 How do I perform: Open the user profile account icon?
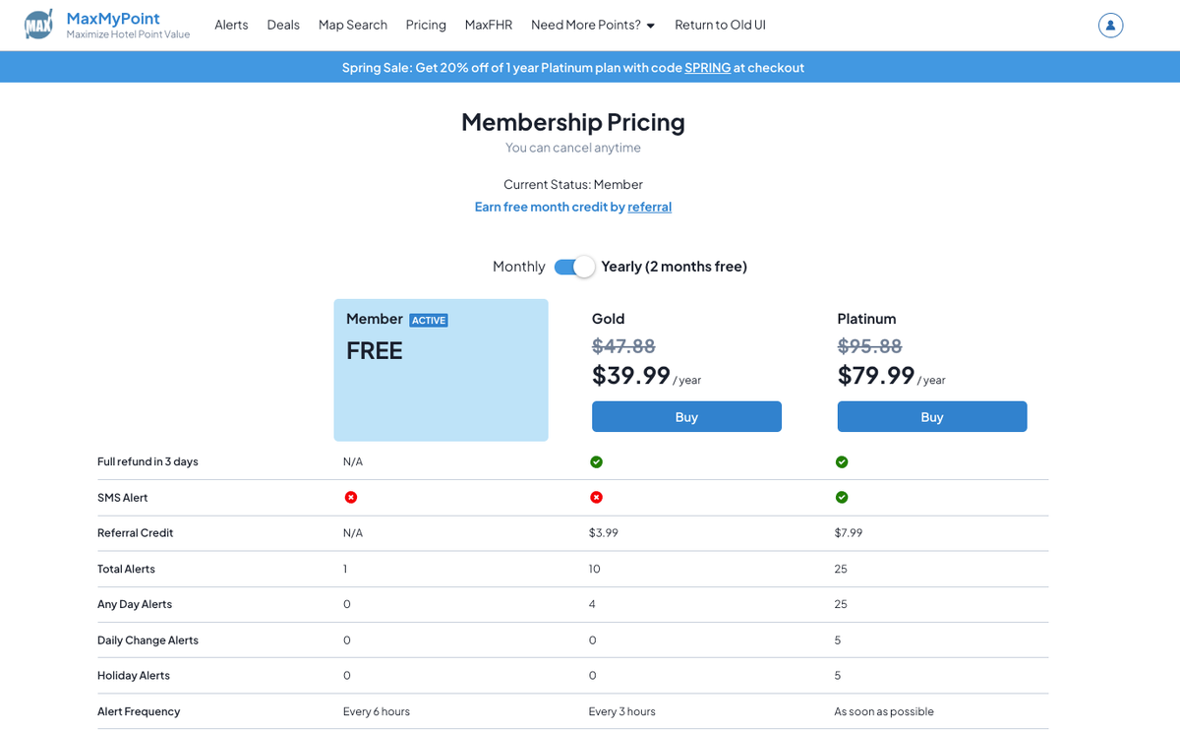coord(1110,26)
